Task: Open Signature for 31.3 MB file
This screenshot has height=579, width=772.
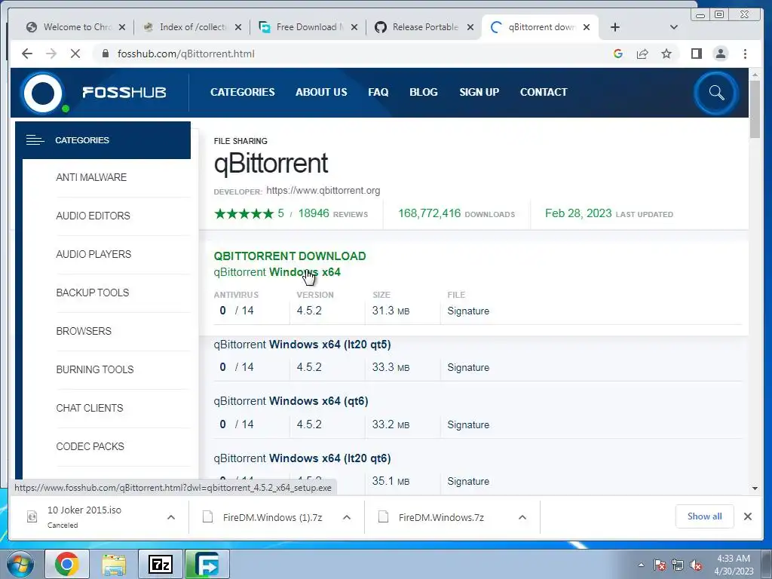Action: [x=468, y=311]
